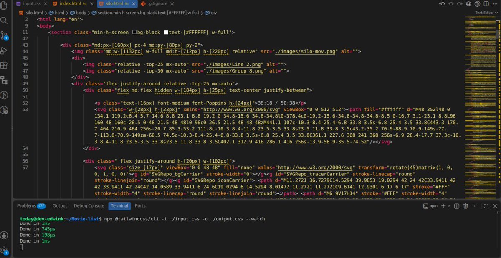The image size is (501, 258).
Task: Click the terminal input cursor
Action: coord(21,247)
